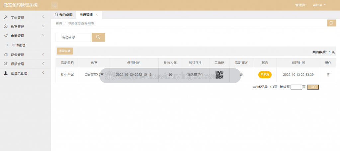Click the GO page jump button
Image resolution: width=340 pixels, height=151 pixels.
[x=313, y=87]
